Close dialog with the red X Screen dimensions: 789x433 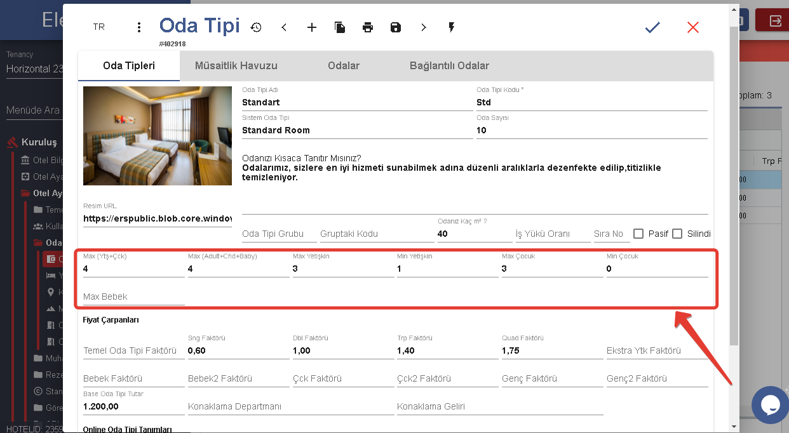693,27
